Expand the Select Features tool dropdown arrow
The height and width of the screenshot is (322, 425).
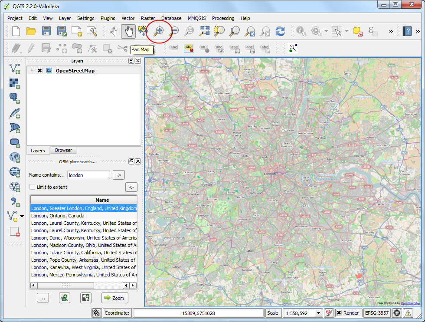click(347, 31)
